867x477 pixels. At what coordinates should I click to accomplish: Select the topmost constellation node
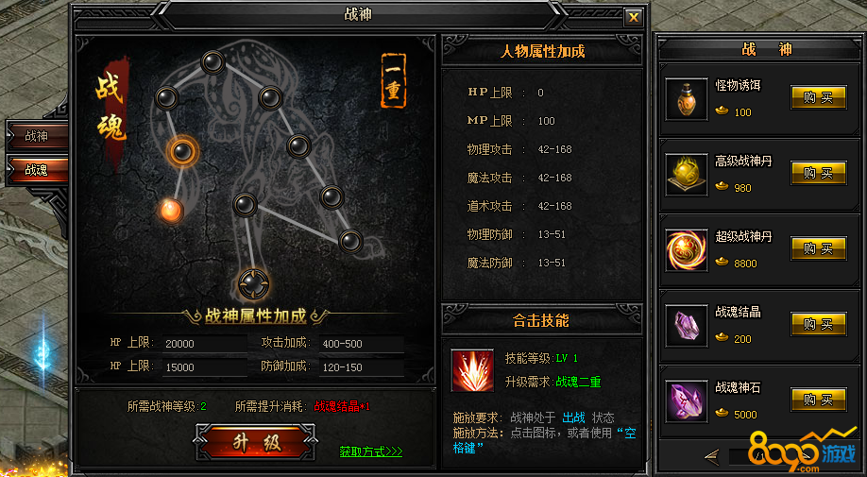pyautogui.click(x=212, y=62)
